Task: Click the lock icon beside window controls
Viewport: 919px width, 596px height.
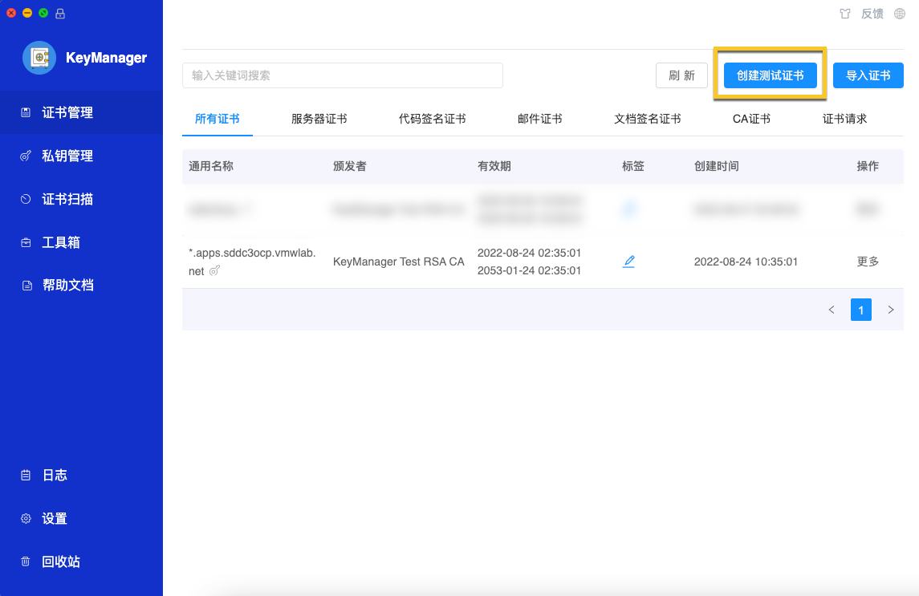Action: 59,14
